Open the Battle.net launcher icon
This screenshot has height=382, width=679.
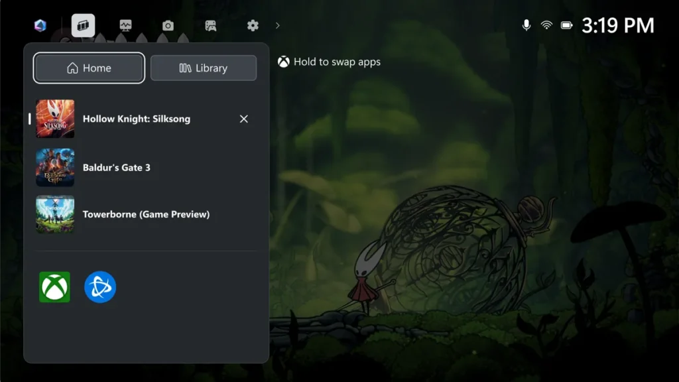coord(100,287)
